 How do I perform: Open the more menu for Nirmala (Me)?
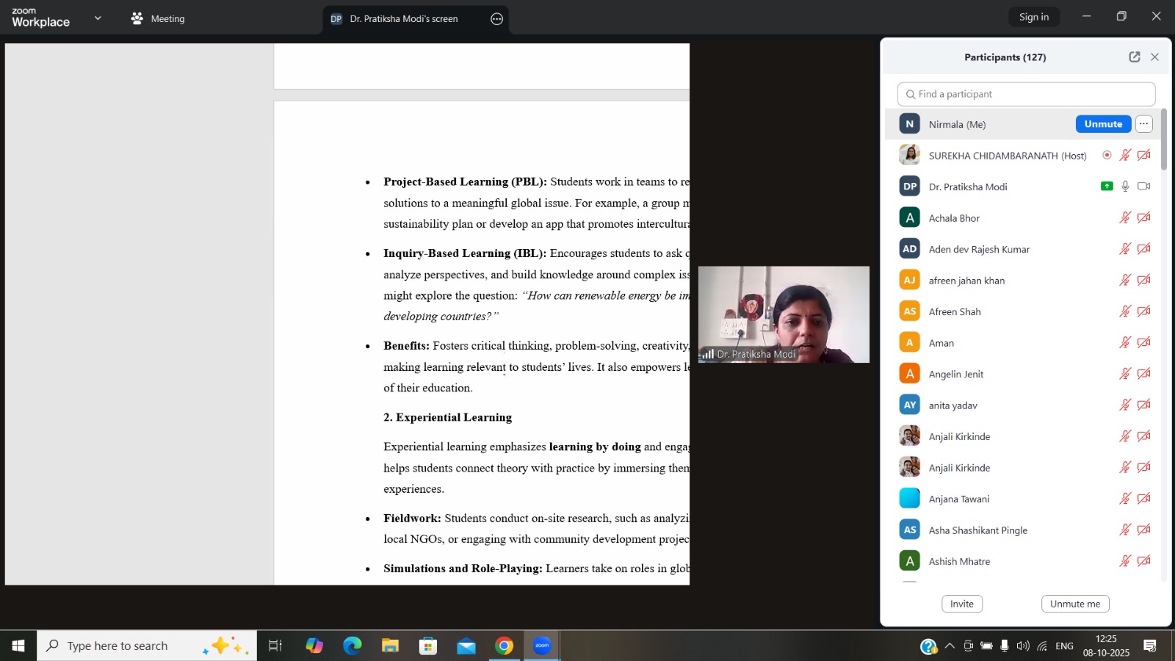(x=1143, y=124)
